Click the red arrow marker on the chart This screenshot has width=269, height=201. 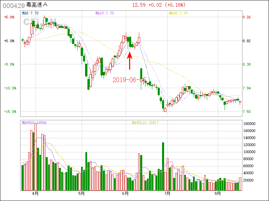(x=130, y=60)
